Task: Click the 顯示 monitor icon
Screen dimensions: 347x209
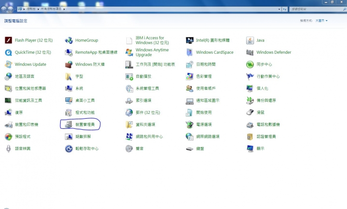Action: click(250, 149)
